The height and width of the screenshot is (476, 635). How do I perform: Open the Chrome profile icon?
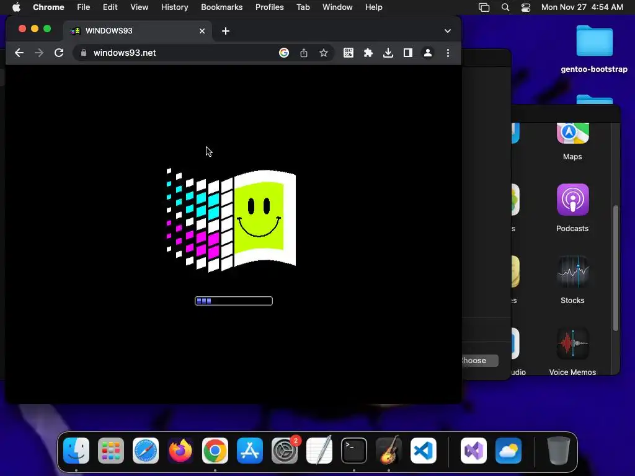coord(428,53)
